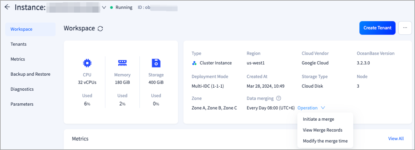Image resolution: width=415 pixels, height=150 pixels.
Task: Select Initiate a merge
Action: coord(318,119)
